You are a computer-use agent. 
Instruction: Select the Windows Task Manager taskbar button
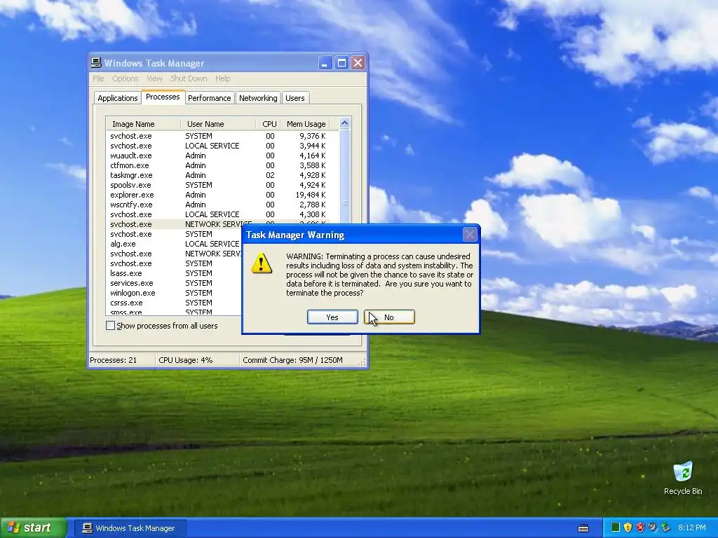click(x=130, y=528)
